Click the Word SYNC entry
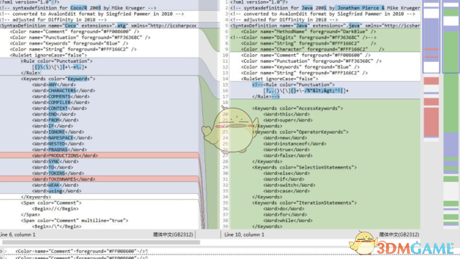 coord(55,161)
